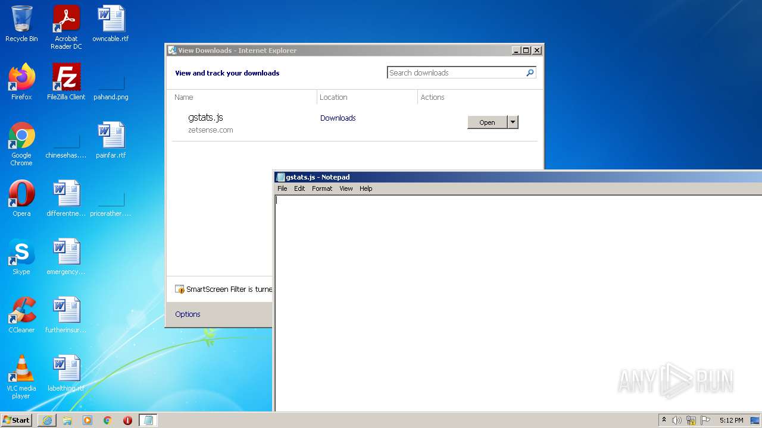Launch Opera browser shortcut
762x428 pixels.
click(21, 199)
